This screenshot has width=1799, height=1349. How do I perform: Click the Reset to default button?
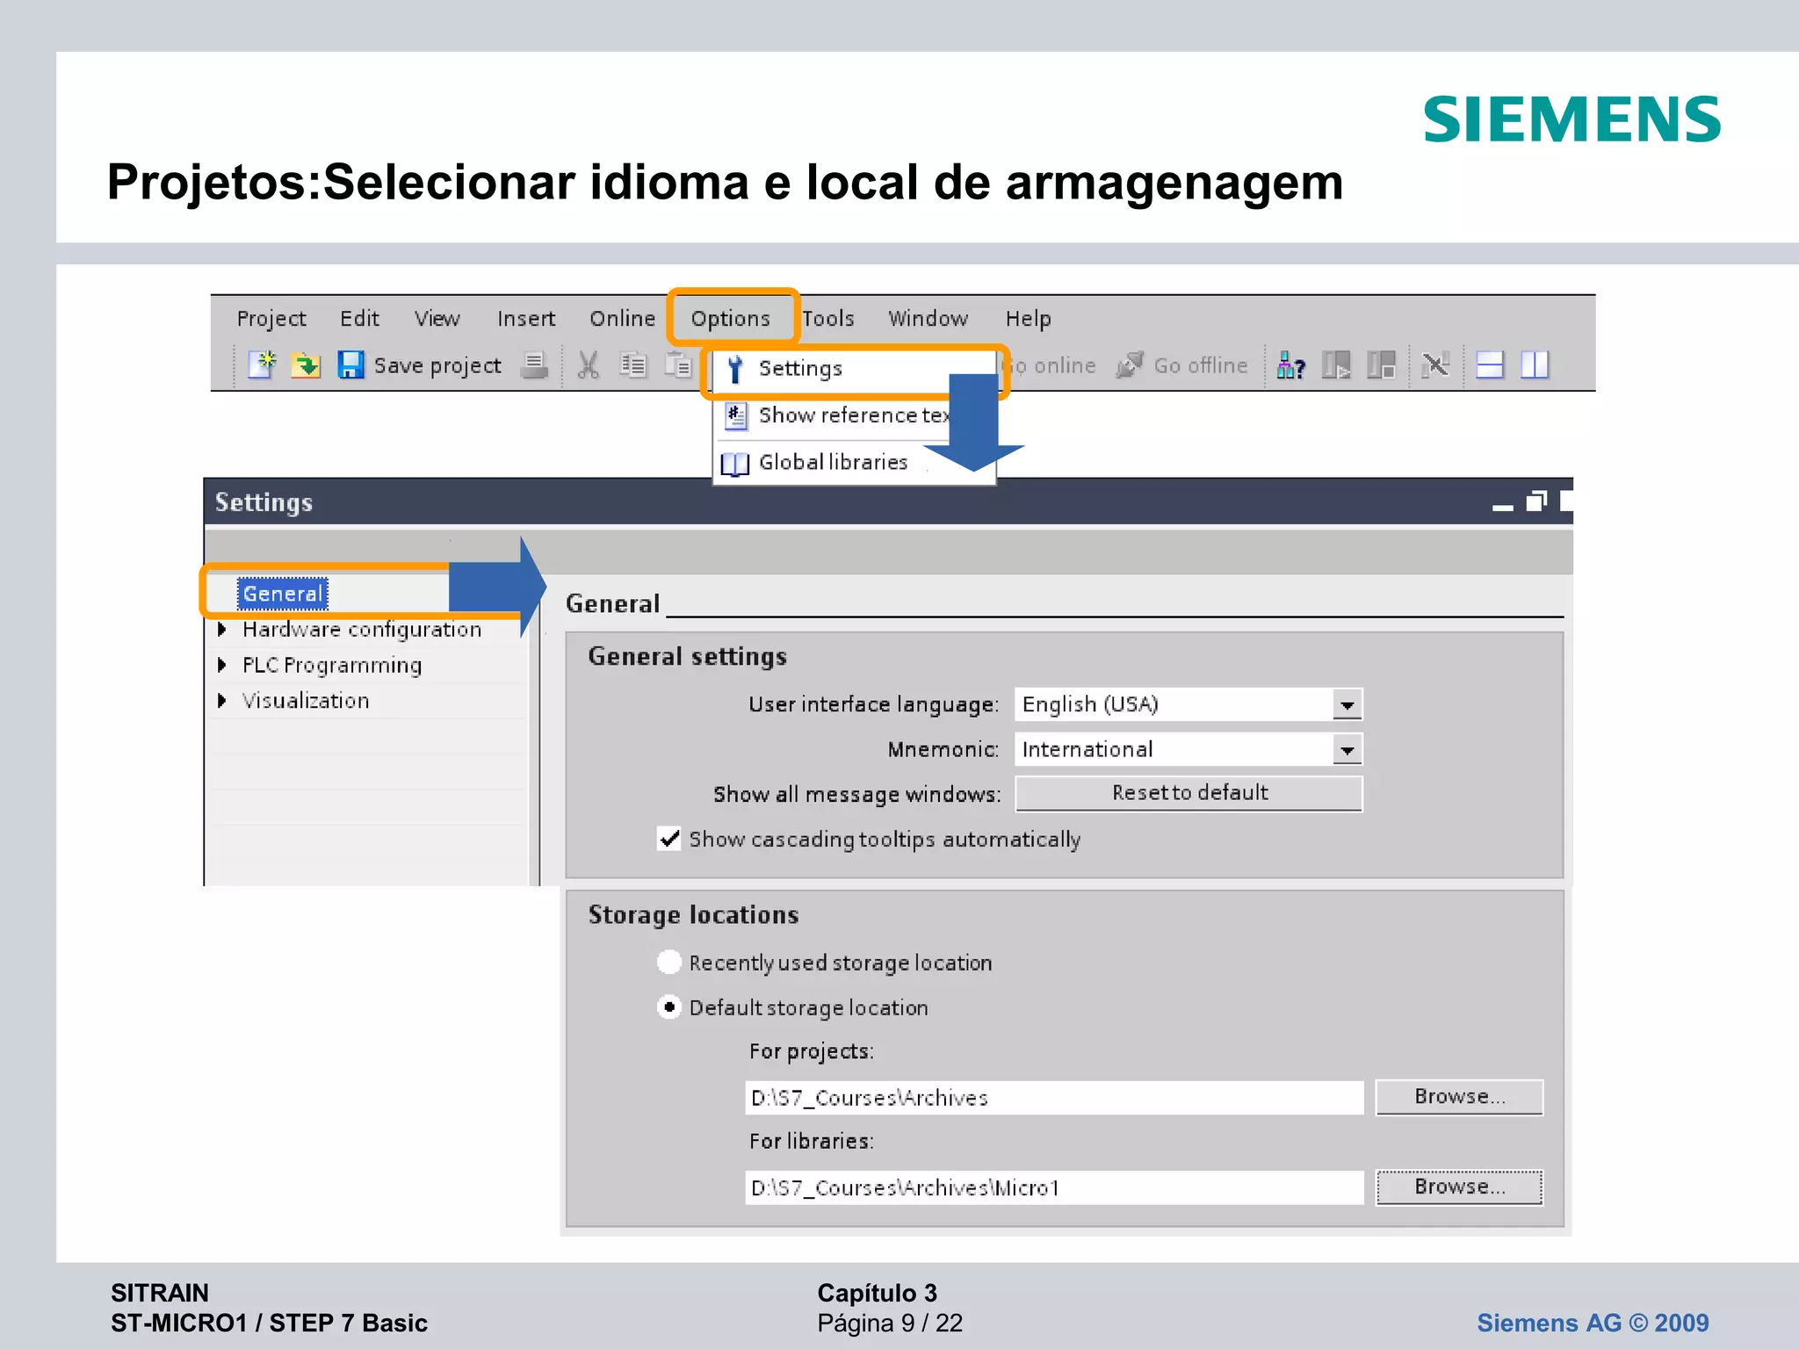pos(1189,793)
